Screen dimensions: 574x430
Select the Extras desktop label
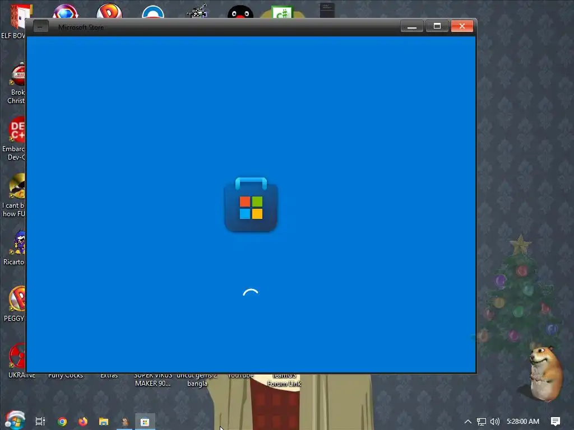tap(109, 376)
